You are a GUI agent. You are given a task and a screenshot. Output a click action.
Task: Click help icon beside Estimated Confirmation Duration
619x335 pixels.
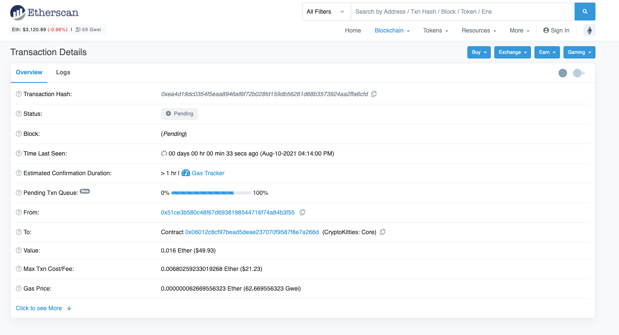pyautogui.click(x=19, y=173)
